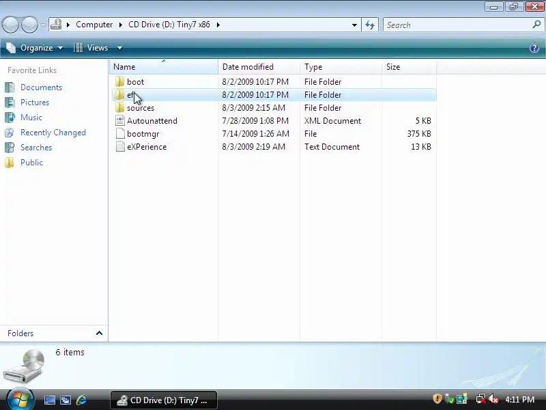Click the 375 KB size cell

click(419, 134)
